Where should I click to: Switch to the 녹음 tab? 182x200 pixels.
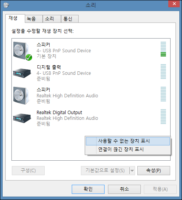point(34,19)
